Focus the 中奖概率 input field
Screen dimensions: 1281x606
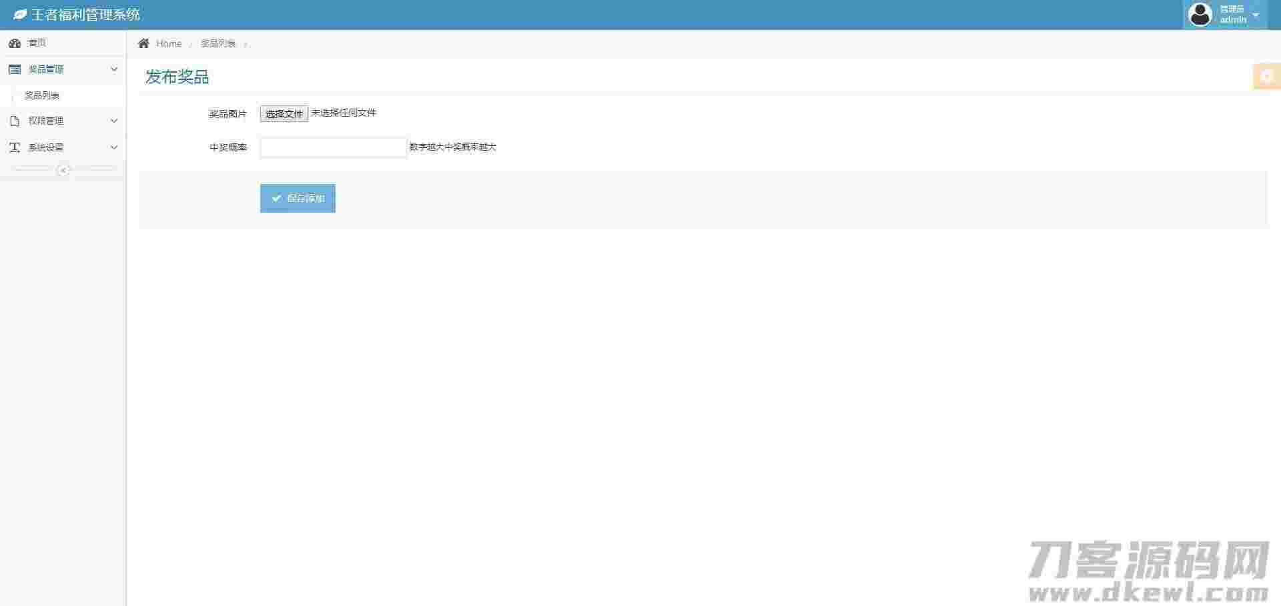coord(333,147)
